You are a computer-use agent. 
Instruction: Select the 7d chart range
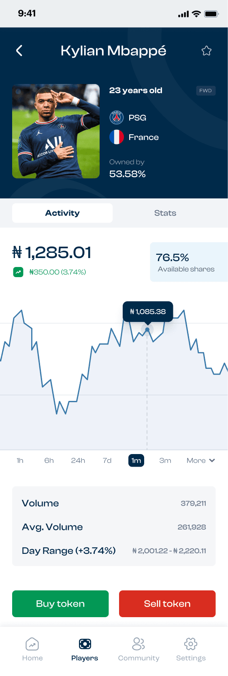click(107, 461)
